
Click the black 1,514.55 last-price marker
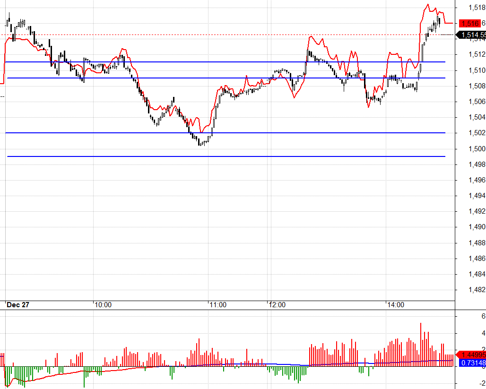coord(472,35)
